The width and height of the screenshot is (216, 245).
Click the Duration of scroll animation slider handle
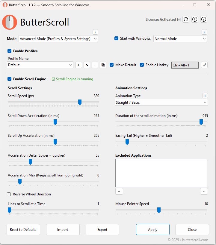click(201, 122)
